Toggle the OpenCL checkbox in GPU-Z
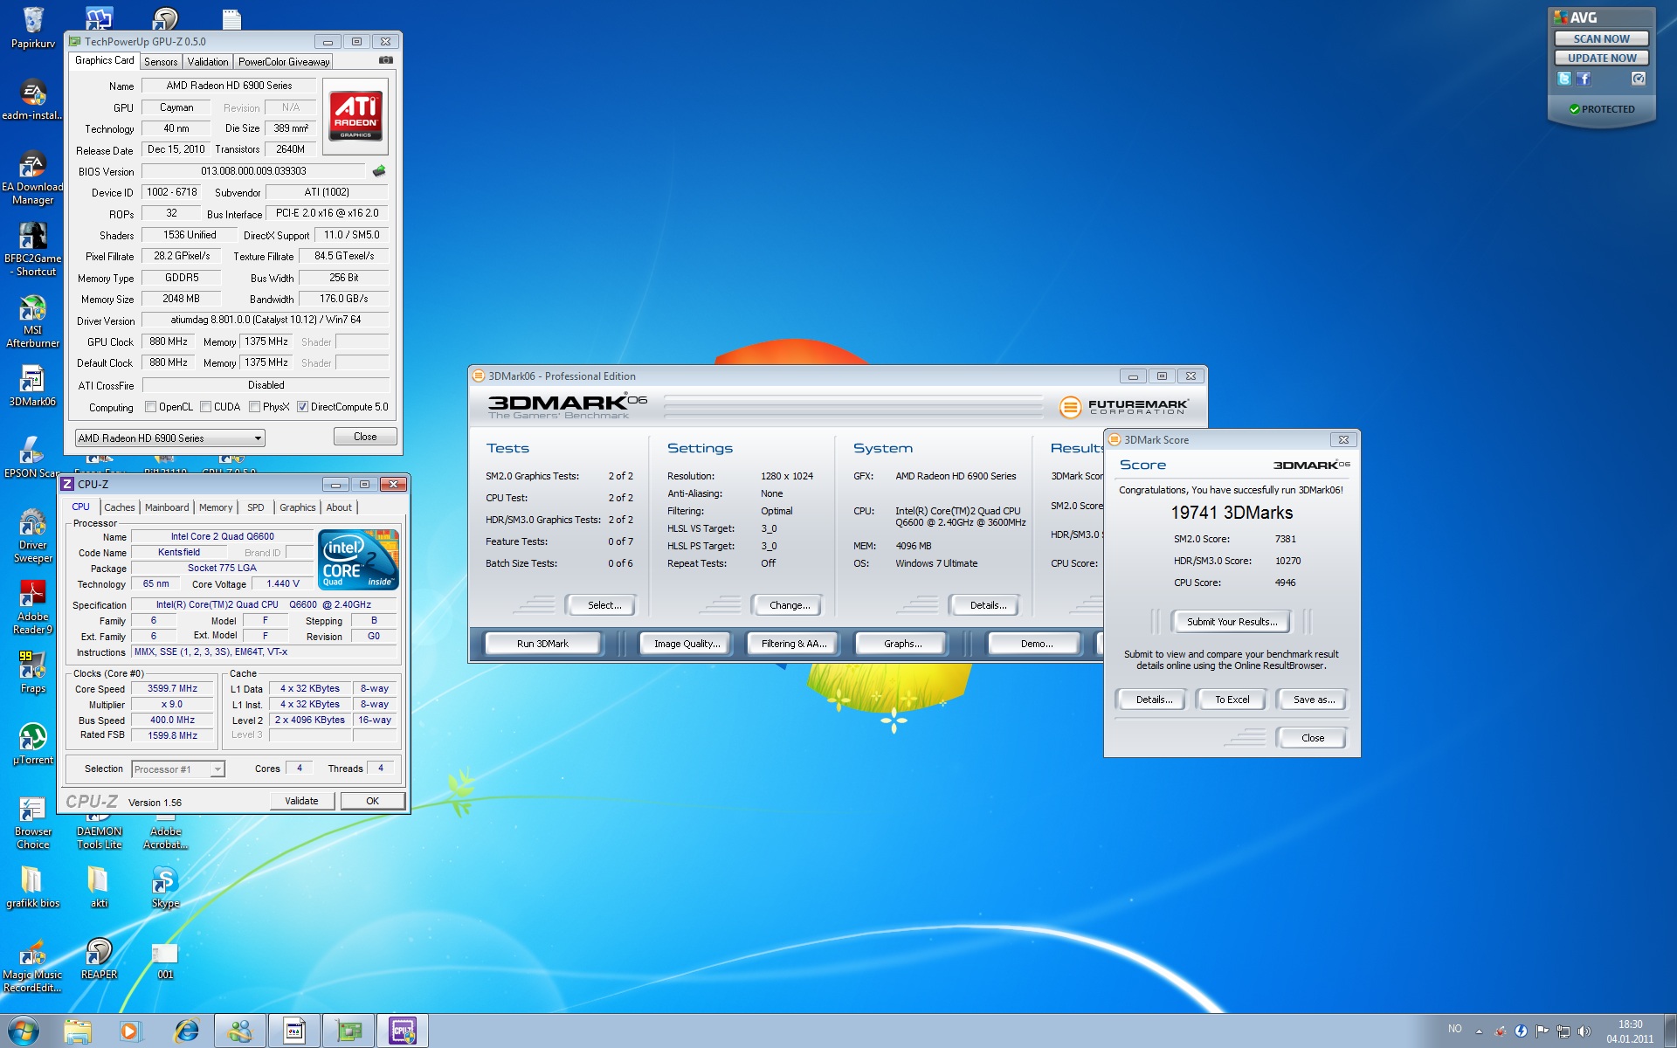Screen dimensions: 1677x1048 point(150,407)
